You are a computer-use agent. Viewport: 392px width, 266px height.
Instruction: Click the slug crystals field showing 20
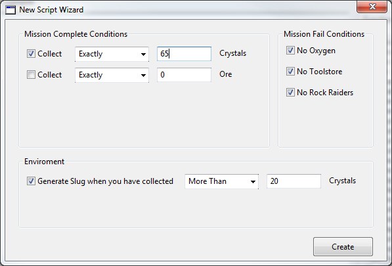click(294, 181)
